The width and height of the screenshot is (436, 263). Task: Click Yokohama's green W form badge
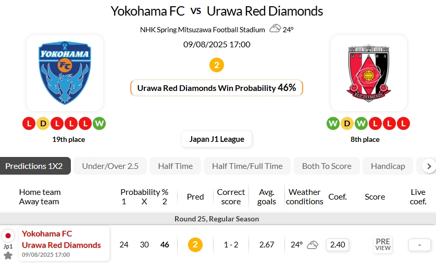[x=99, y=124]
